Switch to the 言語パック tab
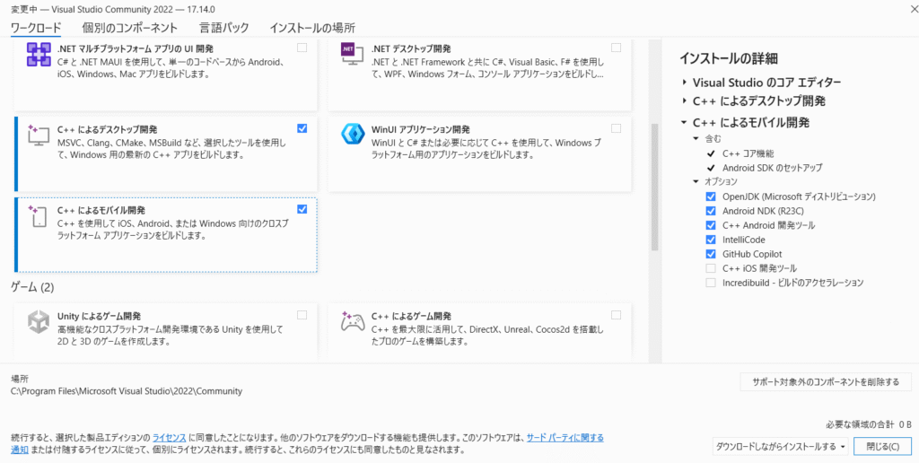 coord(223,28)
